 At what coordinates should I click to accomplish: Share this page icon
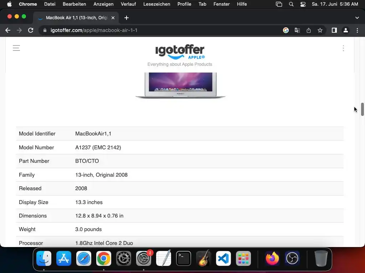point(309,30)
